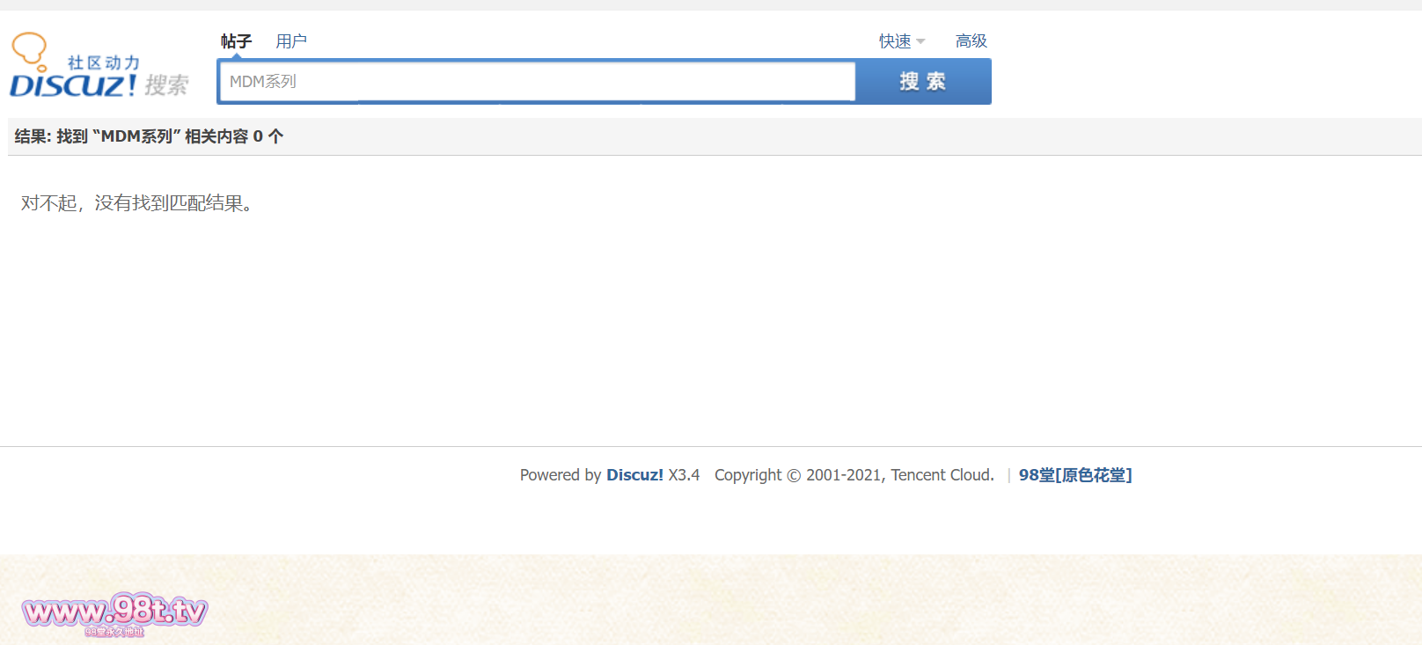
Task: Click the small arrow next to 快速
Action: 920,41
